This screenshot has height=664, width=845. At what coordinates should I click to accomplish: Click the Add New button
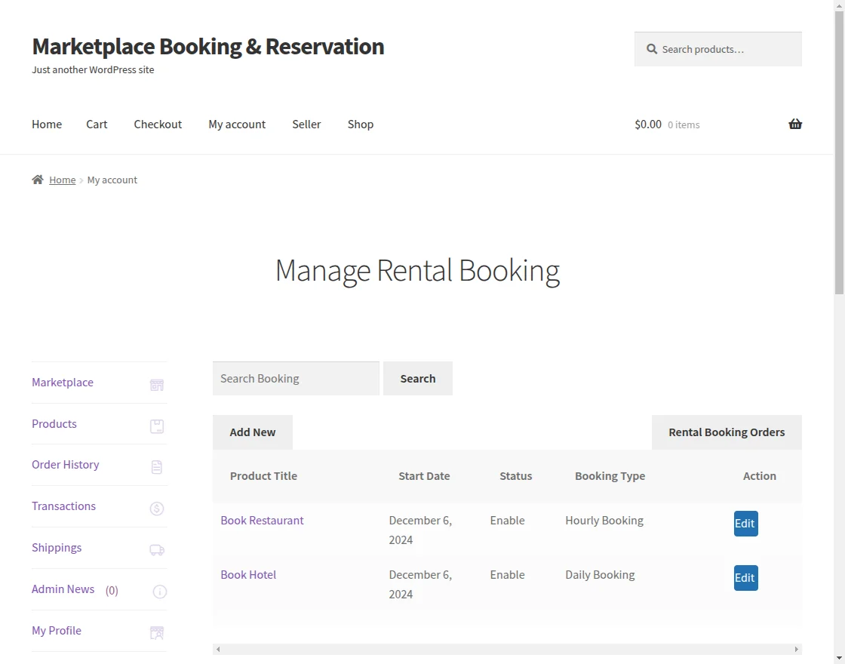pyautogui.click(x=252, y=432)
